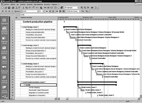Run the spelling check icon
Screen dimensions: 142x103
(19, 8)
